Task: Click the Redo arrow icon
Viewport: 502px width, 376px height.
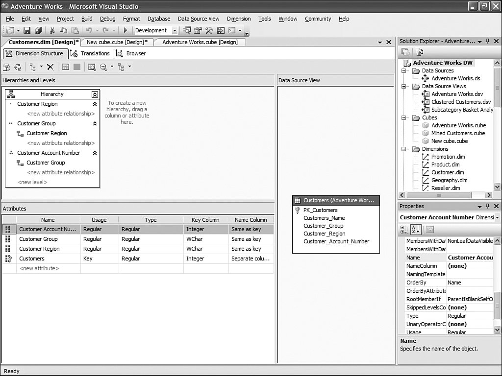Action: coord(106,30)
